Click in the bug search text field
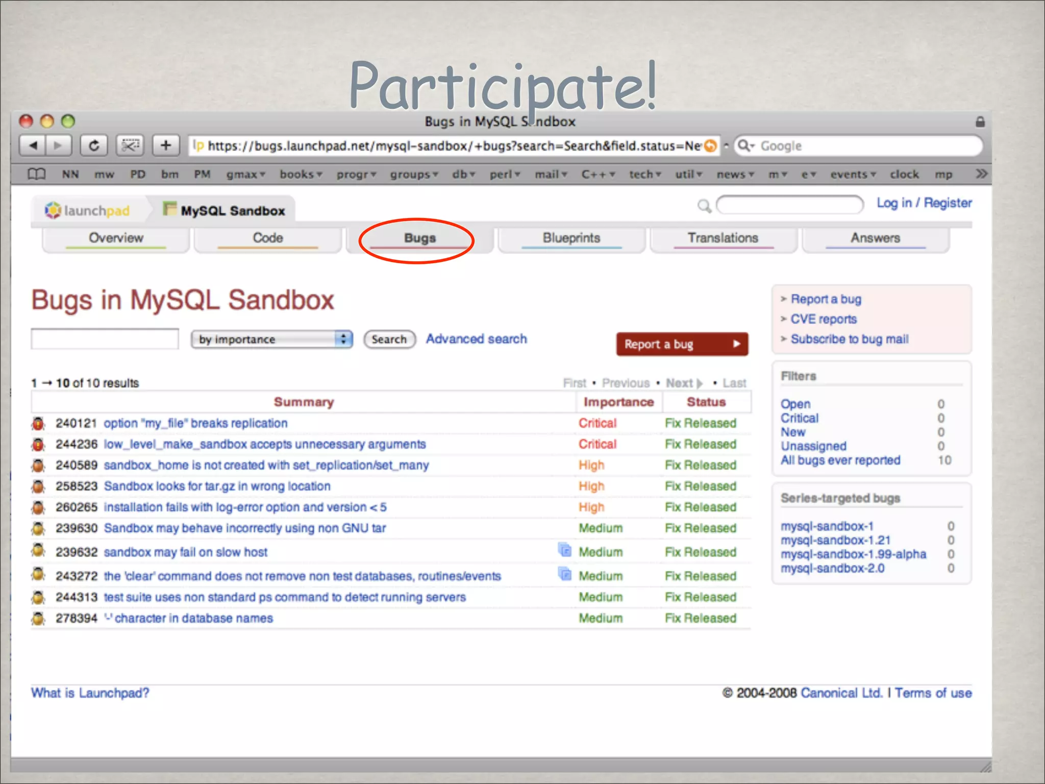The width and height of the screenshot is (1045, 784). pyautogui.click(x=105, y=339)
